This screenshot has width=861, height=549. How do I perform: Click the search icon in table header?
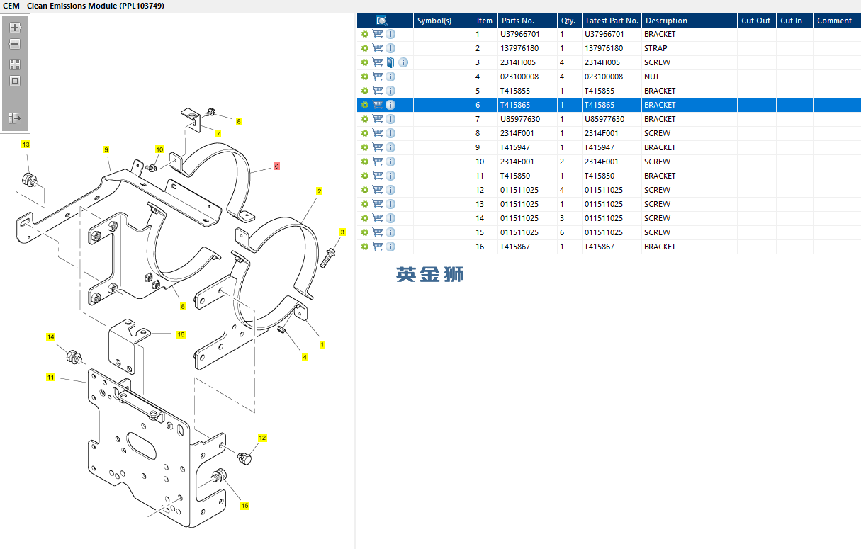click(x=382, y=21)
